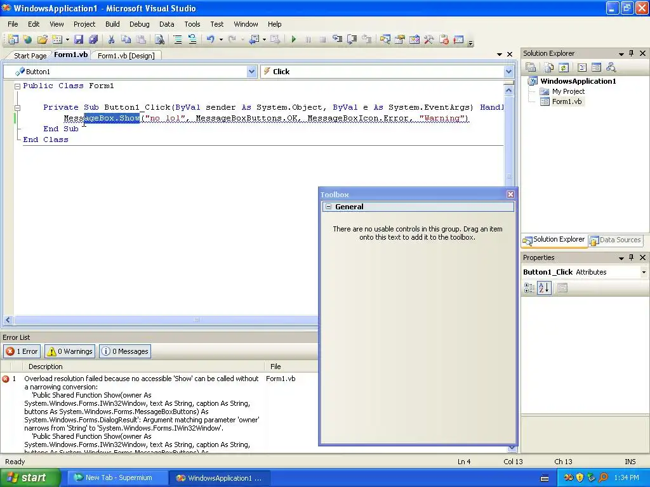Click Solution Explorer's View Code icon
Image resolution: width=650 pixels, height=487 pixels.
pos(582,67)
